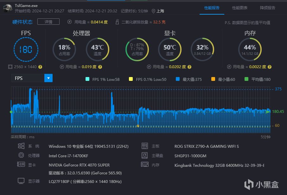Toggle the FPS 1% Low cyan legend swatch
This screenshot has width=287, height=195.
(87, 79)
